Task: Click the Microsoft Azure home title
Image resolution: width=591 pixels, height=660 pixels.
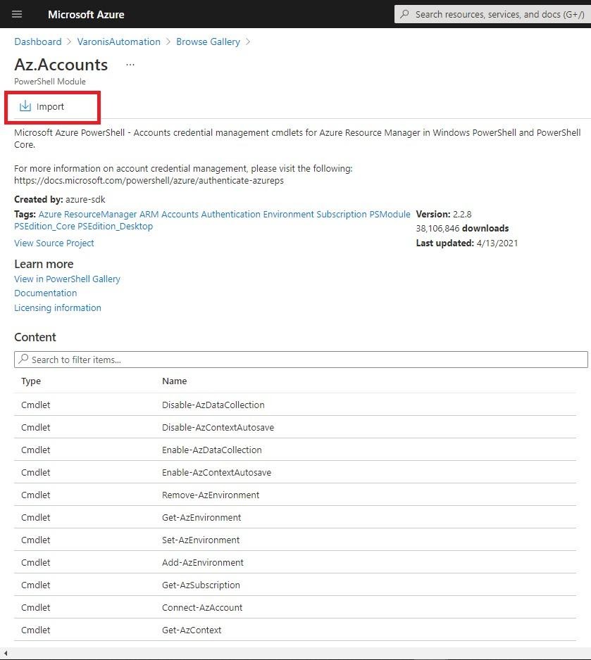Action: (86, 14)
